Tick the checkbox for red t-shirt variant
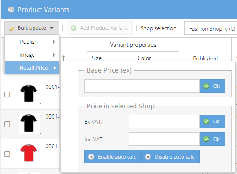 [7, 154]
